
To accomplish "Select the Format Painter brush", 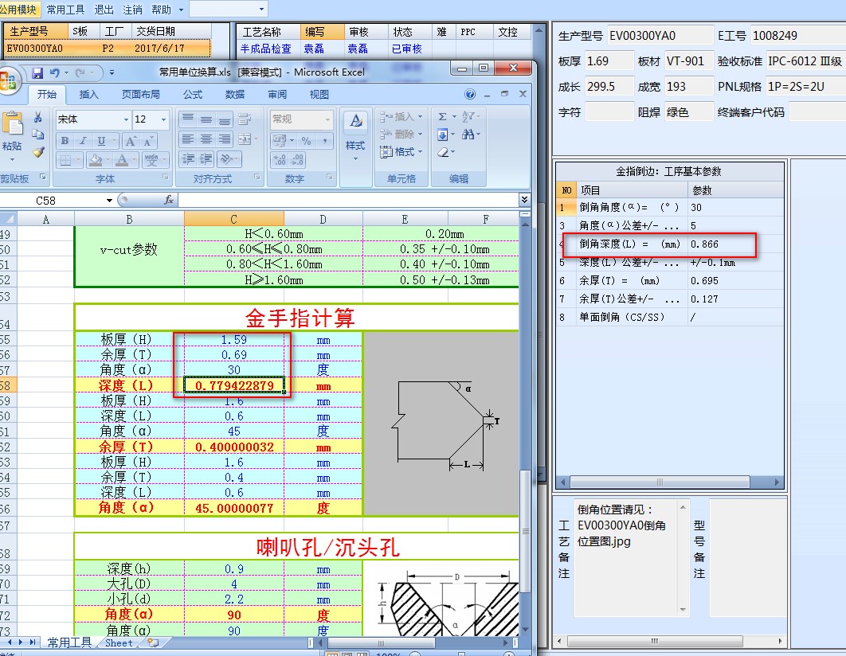I will coord(37,152).
